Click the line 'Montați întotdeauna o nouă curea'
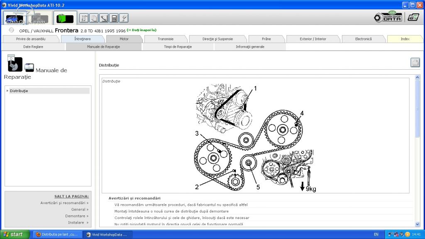 point(171,211)
